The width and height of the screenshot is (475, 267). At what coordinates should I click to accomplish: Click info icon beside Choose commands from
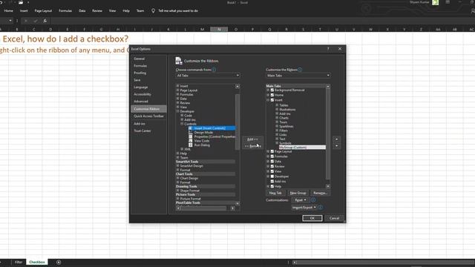[214, 70]
